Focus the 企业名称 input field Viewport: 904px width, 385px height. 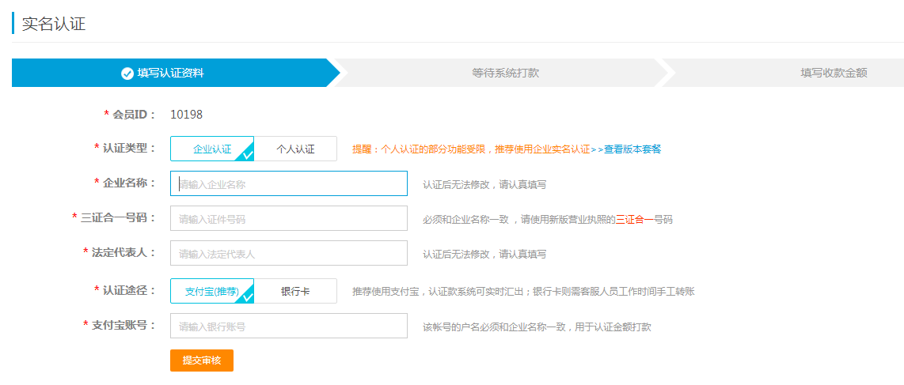point(289,184)
